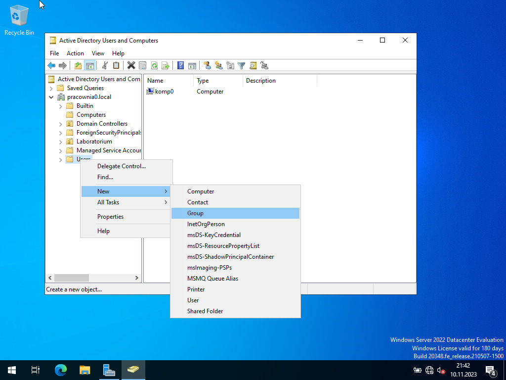This screenshot has width=506, height=380.
Task: Choose Delegate Control from context menu
Action: (126, 166)
